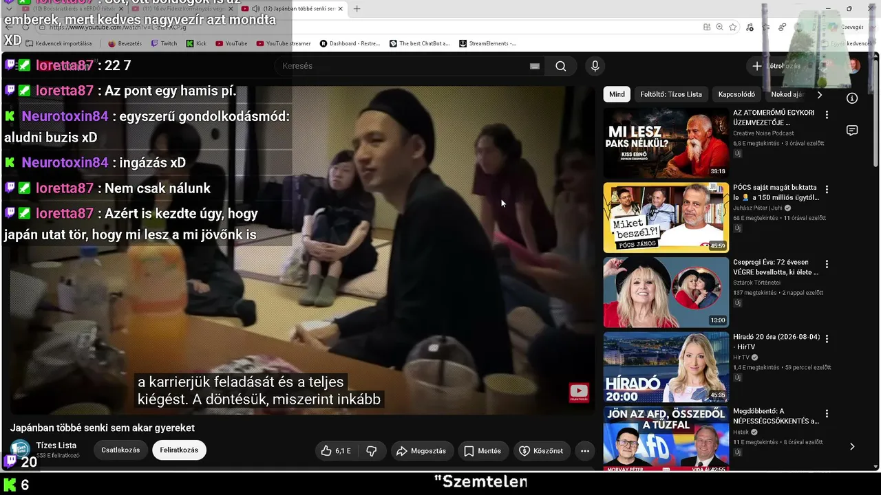Viewport: 881px width, 495px height.
Task: Open the StreamElements bookmark
Action: click(x=487, y=43)
